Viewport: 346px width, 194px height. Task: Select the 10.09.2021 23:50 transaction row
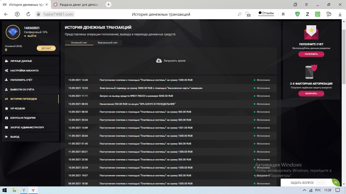coord(171,160)
